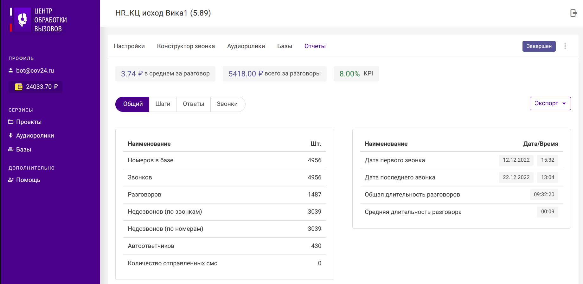Open Базы in the sidebar services
583x284 pixels.
24,150
